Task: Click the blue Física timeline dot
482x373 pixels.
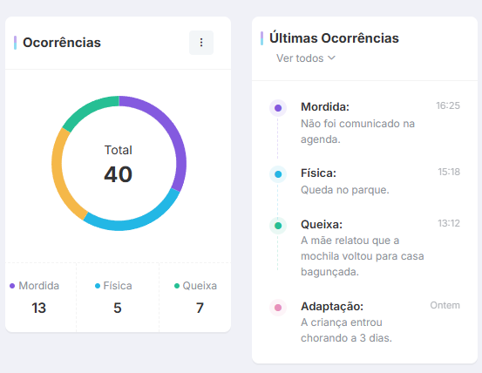Action: [278, 174]
